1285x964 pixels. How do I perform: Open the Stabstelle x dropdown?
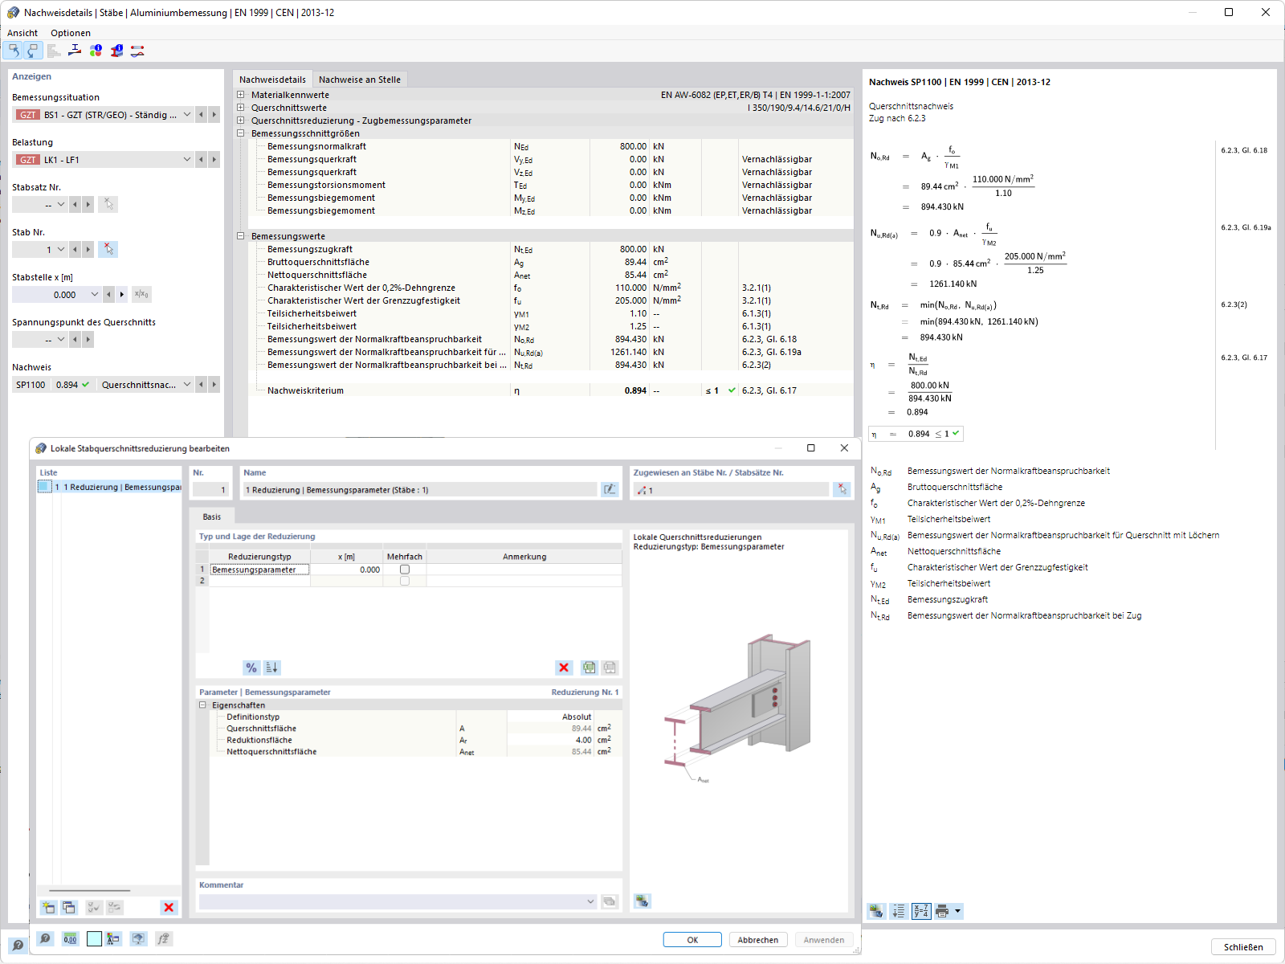[95, 295]
